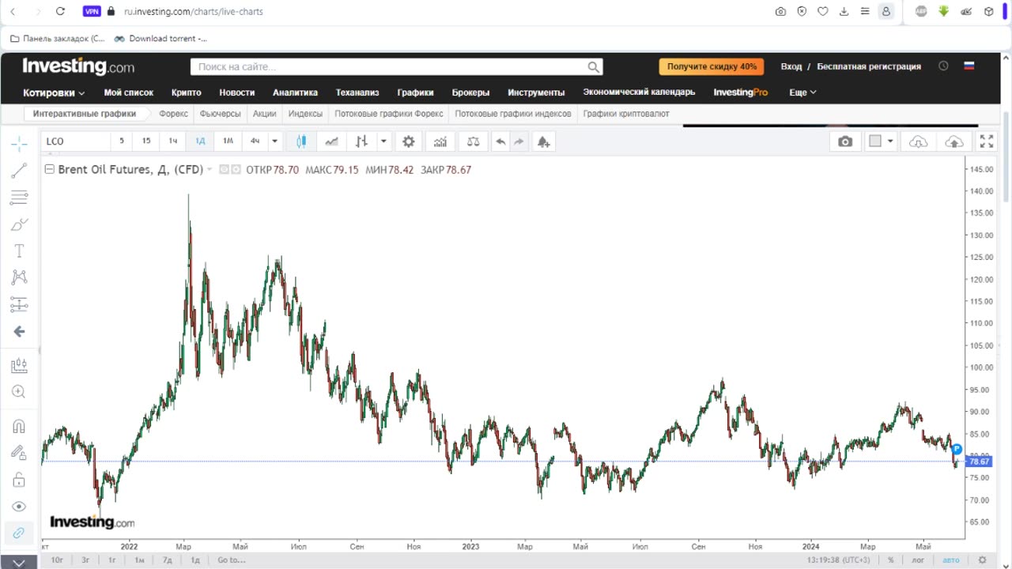Toggle stay-in-drawing-mode pencil lock

coord(19,453)
